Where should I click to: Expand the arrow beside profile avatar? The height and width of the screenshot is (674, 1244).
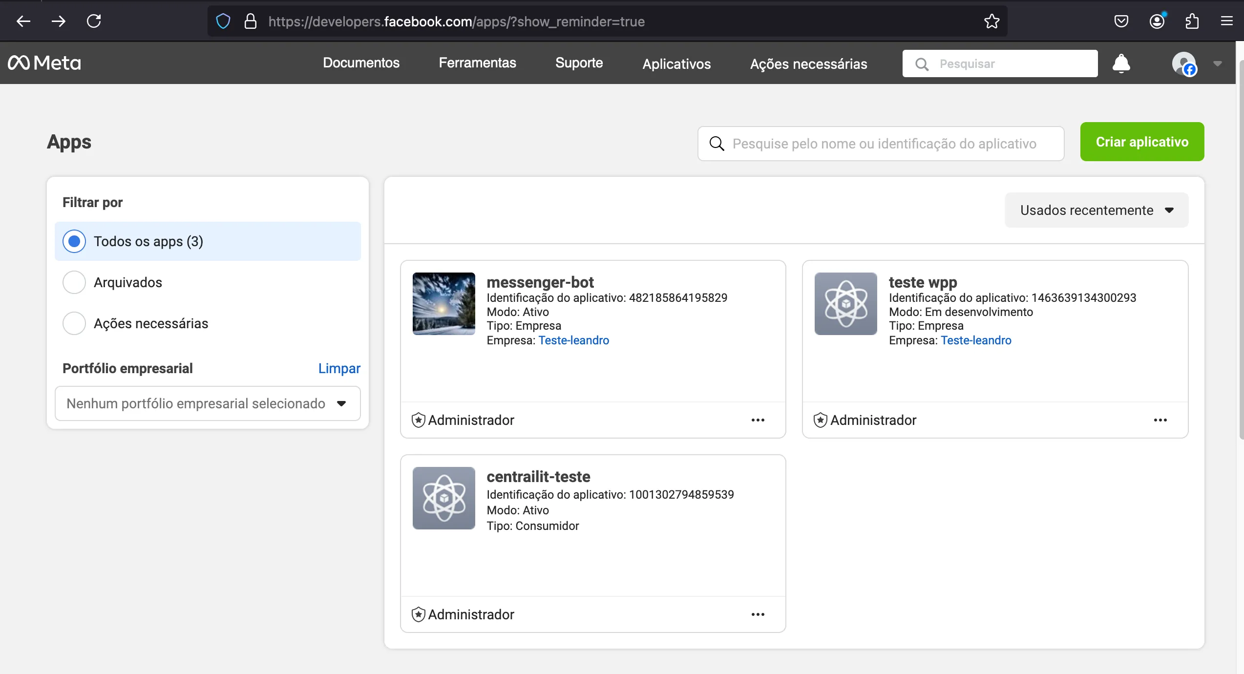click(x=1217, y=63)
